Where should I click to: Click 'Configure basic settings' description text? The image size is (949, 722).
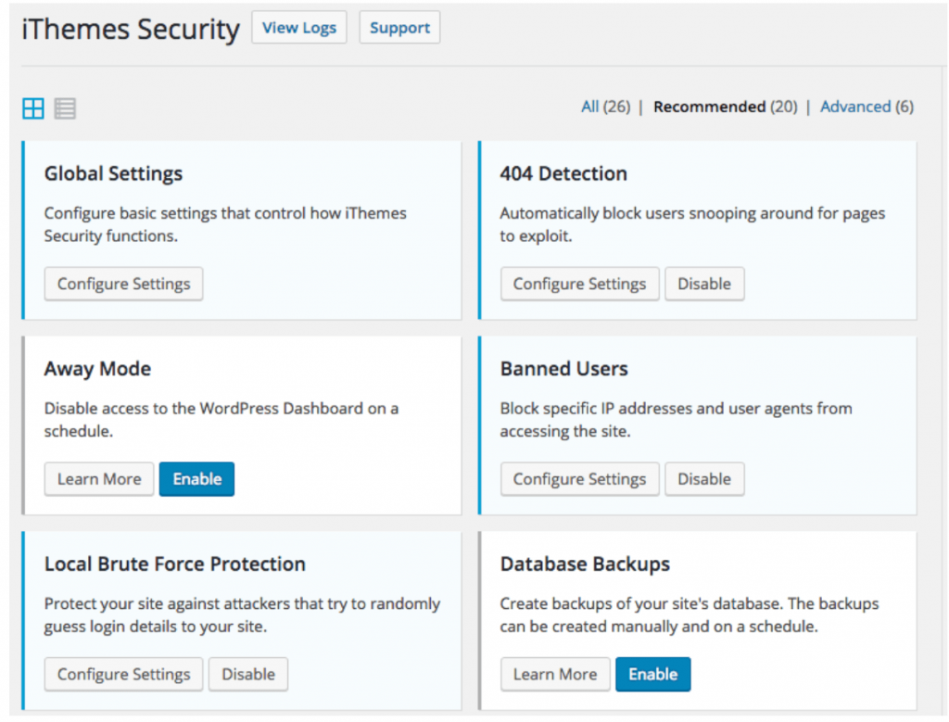(225, 224)
